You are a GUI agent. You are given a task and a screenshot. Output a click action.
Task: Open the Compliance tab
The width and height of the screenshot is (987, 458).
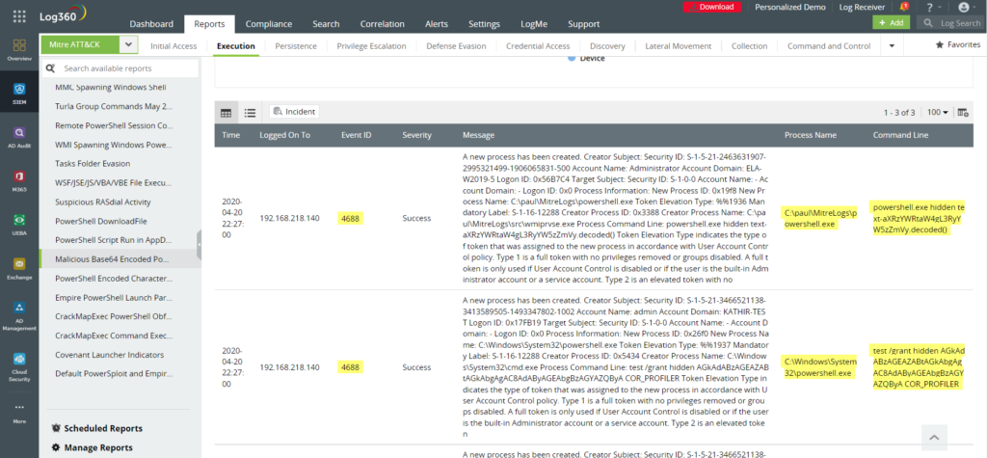tap(269, 23)
